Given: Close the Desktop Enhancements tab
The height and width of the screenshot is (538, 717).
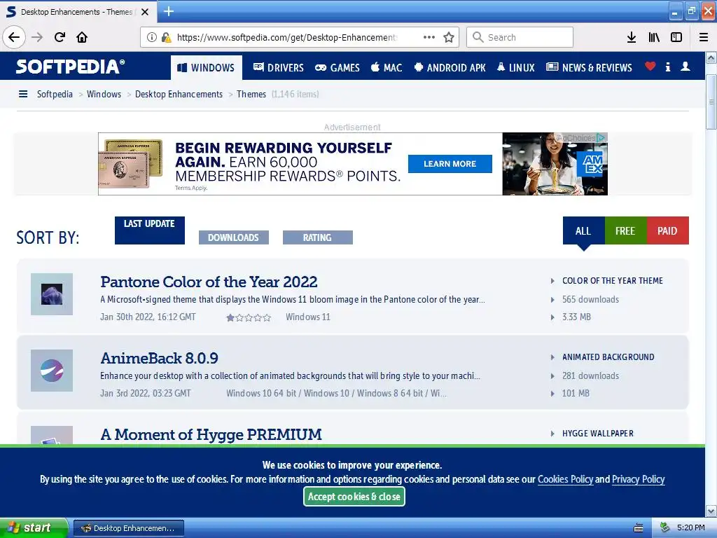Looking at the screenshot, I should pos(145,12).
